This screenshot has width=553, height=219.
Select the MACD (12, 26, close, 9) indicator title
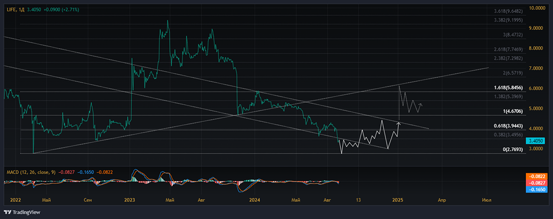point(32,172)
